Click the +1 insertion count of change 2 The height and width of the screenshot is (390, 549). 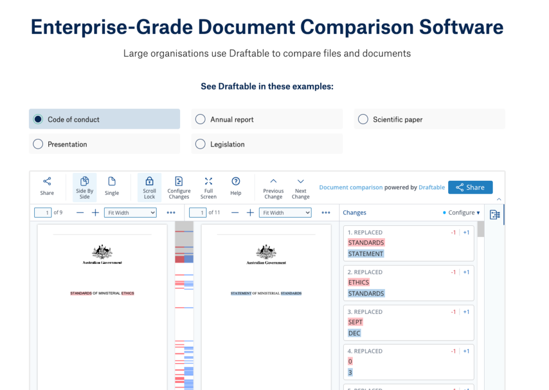(x=466, y=273)
